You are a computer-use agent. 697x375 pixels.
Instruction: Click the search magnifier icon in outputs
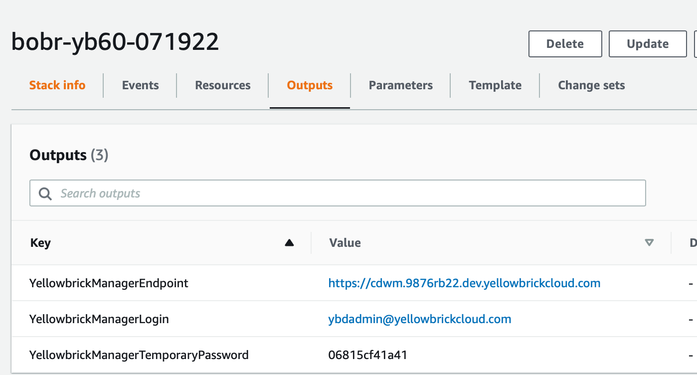click(45, 193)
